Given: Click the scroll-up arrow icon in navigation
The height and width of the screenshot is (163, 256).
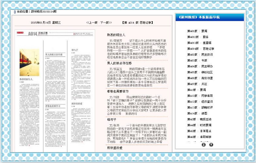Looking at the screenshot, I should (x=211, y=144).
